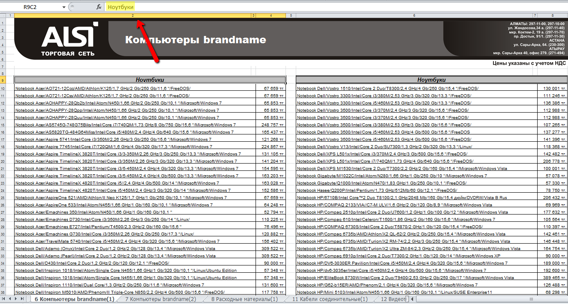Open Notebook HP/6710B Intel Core 2 Duo link
The width and height of the screenshot is (568, 304).
402,197
